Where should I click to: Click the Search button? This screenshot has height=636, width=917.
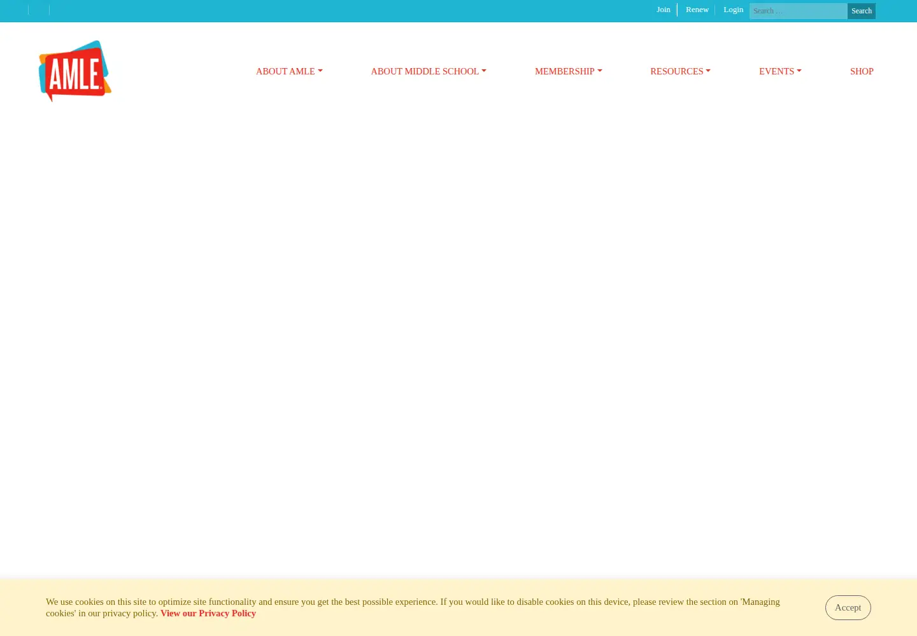tap(862, 11)
